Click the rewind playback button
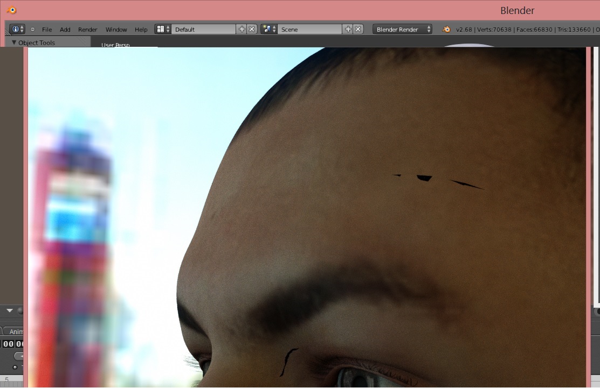The image size is (600, 388). (x=19, y=356)
